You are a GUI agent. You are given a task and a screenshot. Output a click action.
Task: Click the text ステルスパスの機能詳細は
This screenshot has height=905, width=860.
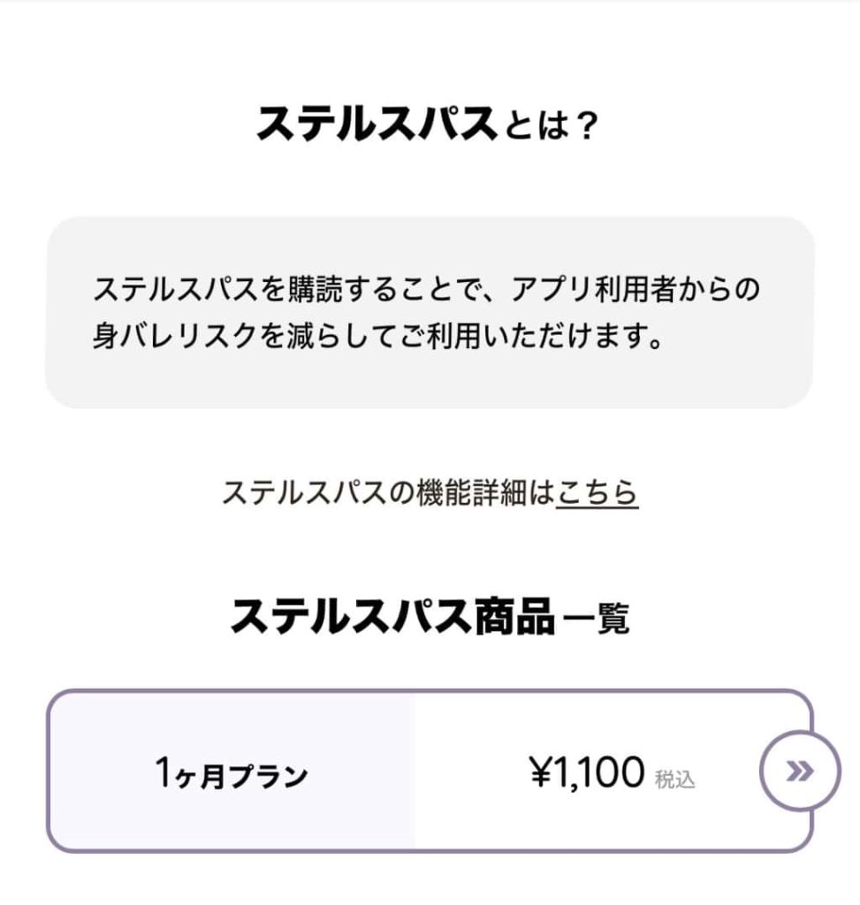(x=388, y=492)
